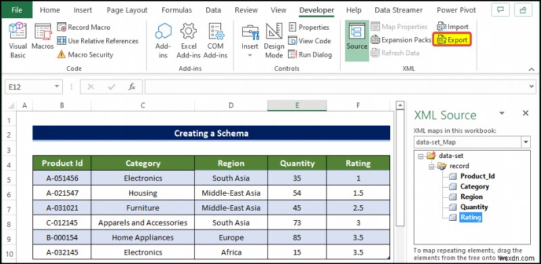
Task: Open XML Expansion Packs
Action: (x=401, y=40)
